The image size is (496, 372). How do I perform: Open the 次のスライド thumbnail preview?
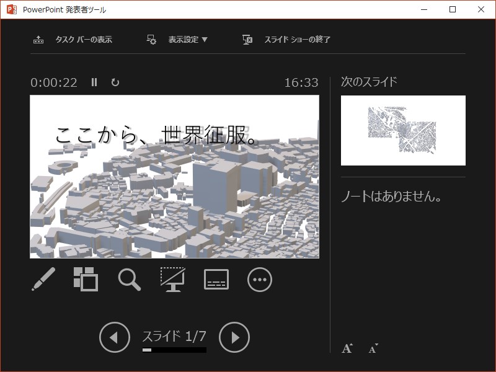(402, 130)
